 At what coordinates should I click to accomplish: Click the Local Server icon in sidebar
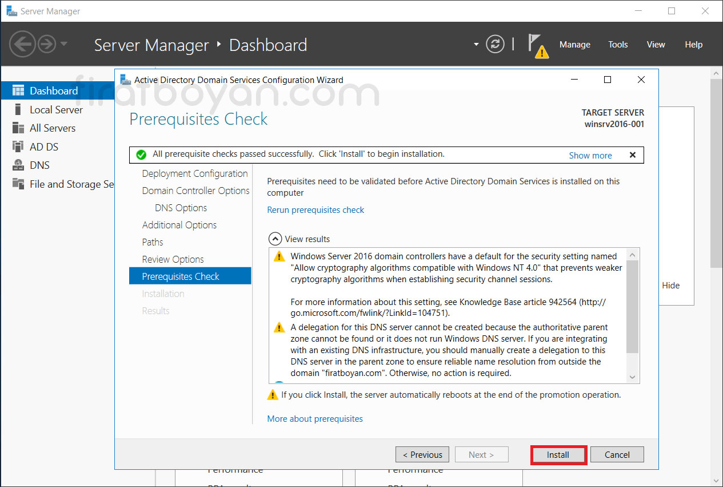coord(18,109)
